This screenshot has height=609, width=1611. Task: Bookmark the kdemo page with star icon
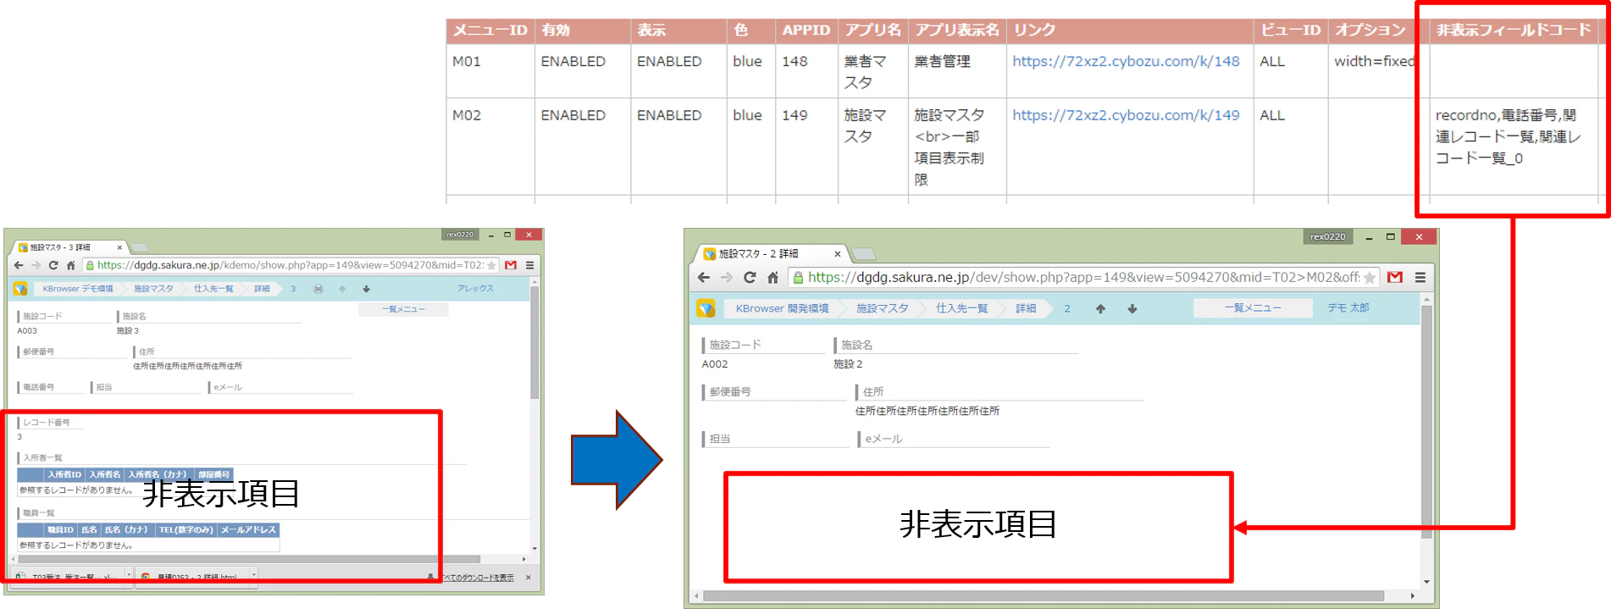pyautogui.click(x=491, y=265)
